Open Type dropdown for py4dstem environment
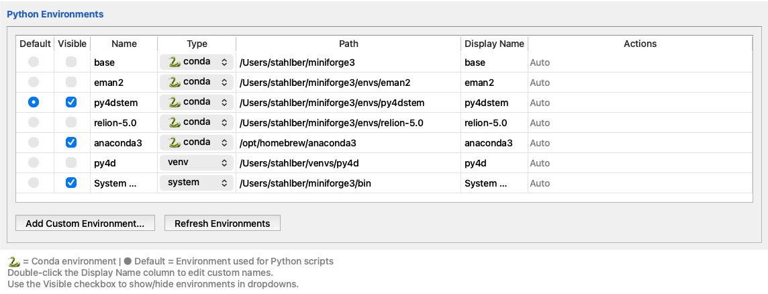The image size is (768, 294). (197, 102)
